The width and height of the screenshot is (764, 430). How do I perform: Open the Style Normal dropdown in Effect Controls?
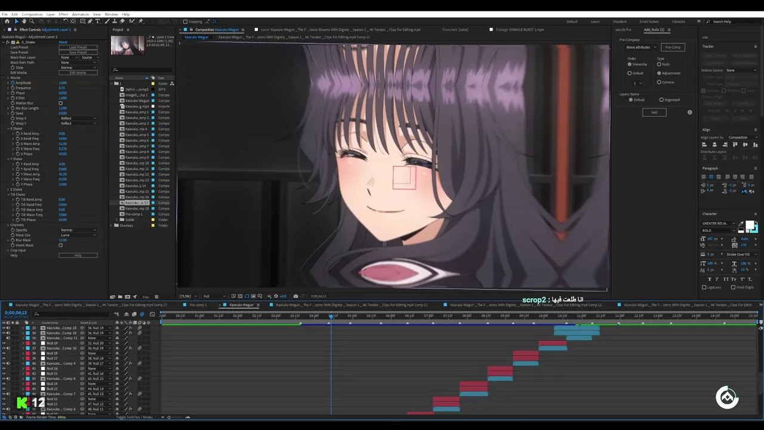pyautogui.click(x=78, y=67)
